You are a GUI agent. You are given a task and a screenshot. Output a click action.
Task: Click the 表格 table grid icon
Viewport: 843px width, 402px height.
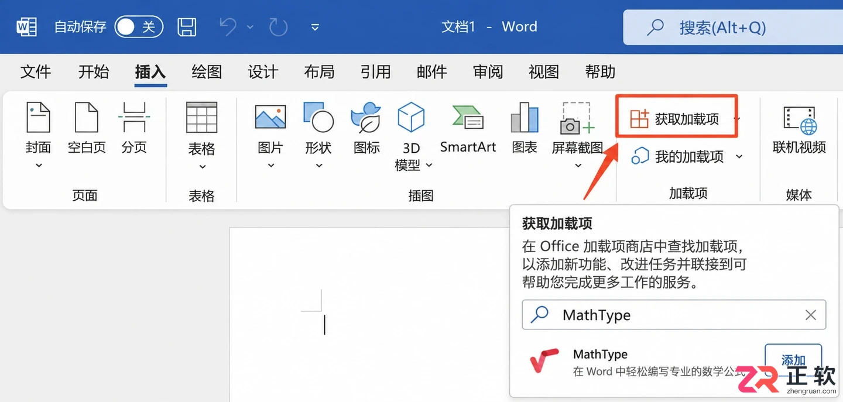(201, 117)
